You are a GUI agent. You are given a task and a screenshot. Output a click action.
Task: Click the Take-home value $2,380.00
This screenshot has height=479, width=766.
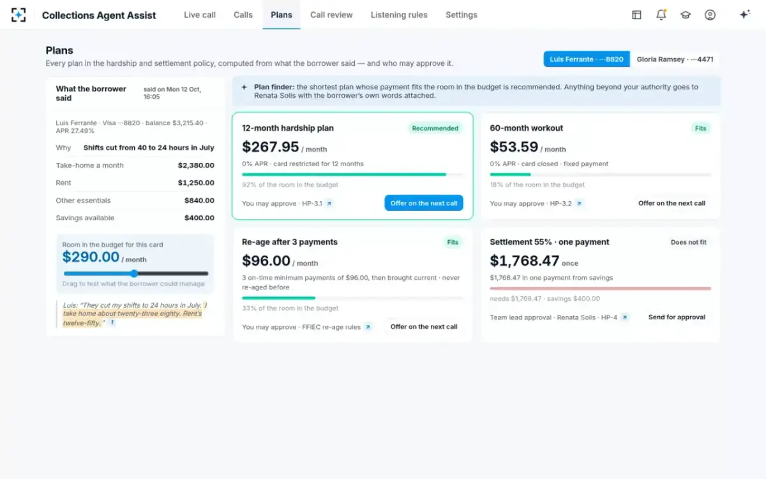point(196,165)
